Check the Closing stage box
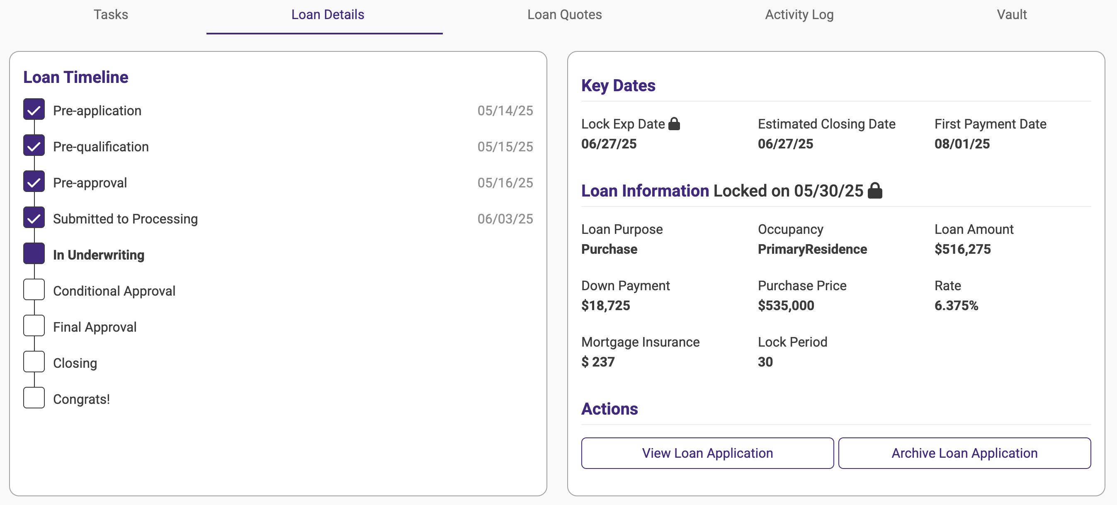 pyautogui.click(x=34, y=362)
